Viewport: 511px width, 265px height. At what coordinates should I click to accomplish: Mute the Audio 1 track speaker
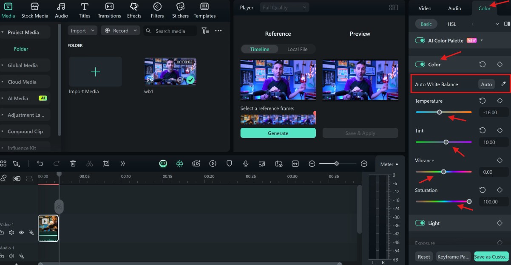click(x=11, y=256)
